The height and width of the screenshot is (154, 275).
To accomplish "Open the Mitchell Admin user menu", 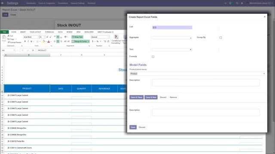I will [x=259, y=3].
